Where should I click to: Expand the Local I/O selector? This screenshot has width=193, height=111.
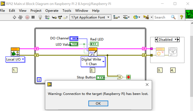tap(15, 60)
